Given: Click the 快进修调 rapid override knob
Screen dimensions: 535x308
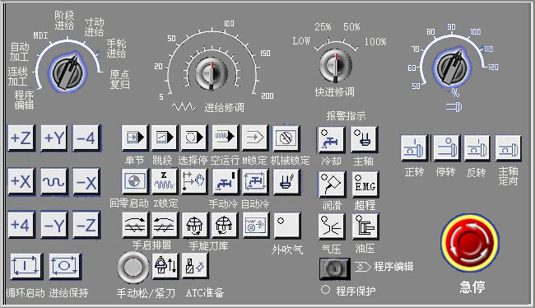Looking at the screenshot, I should click(x=335, y=66).
